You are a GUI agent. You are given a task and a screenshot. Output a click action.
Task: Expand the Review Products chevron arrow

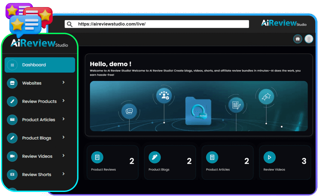pos(63,101)
